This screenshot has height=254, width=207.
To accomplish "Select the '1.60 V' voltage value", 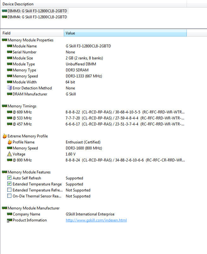I will 70,154.
